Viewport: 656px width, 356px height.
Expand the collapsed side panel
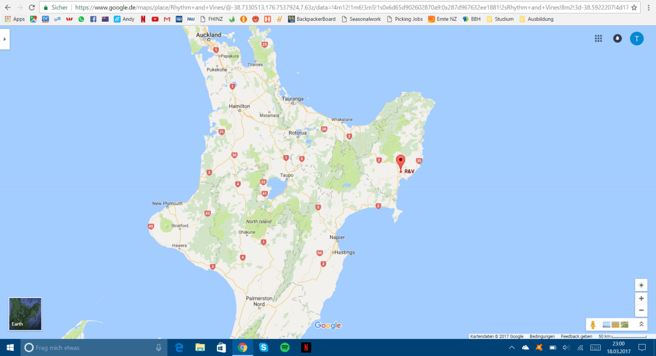pos(4,39)
